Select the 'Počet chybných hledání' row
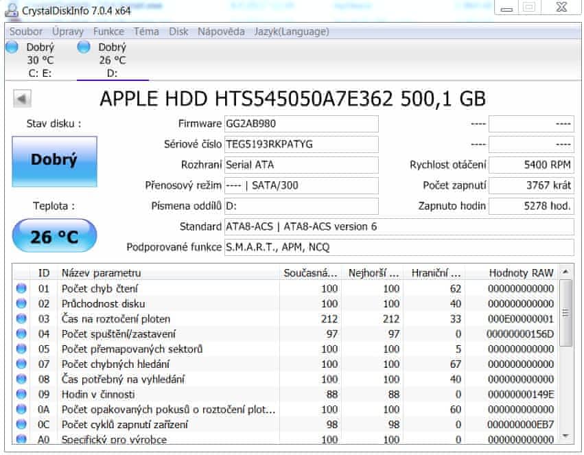Image resolution: width=584 pixels, height=455 pixels. [285, 364]
